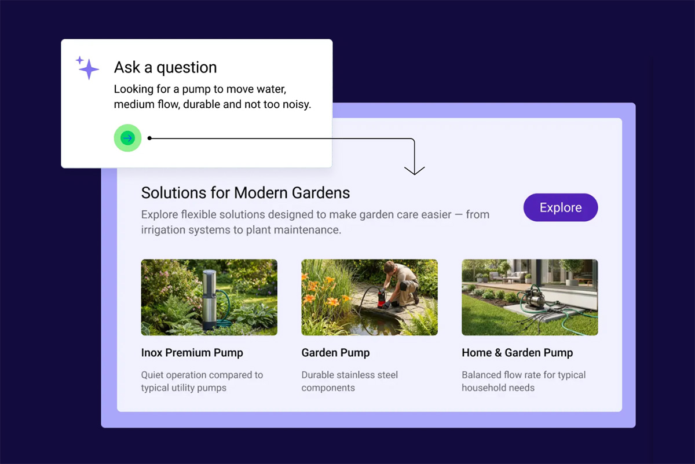Click the Ask a question heading
695x464 pixels.
(166, 67)
